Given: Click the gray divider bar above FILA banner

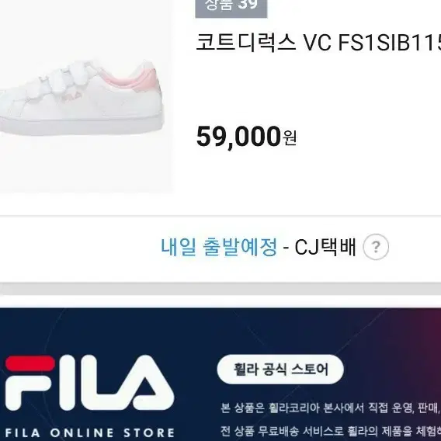Looking at the screenshot, I should [x=220, y=289].
